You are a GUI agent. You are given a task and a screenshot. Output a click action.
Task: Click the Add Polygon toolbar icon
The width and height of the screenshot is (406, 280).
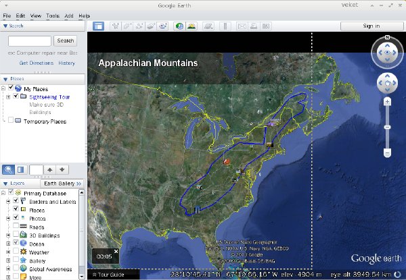(127, 26)
